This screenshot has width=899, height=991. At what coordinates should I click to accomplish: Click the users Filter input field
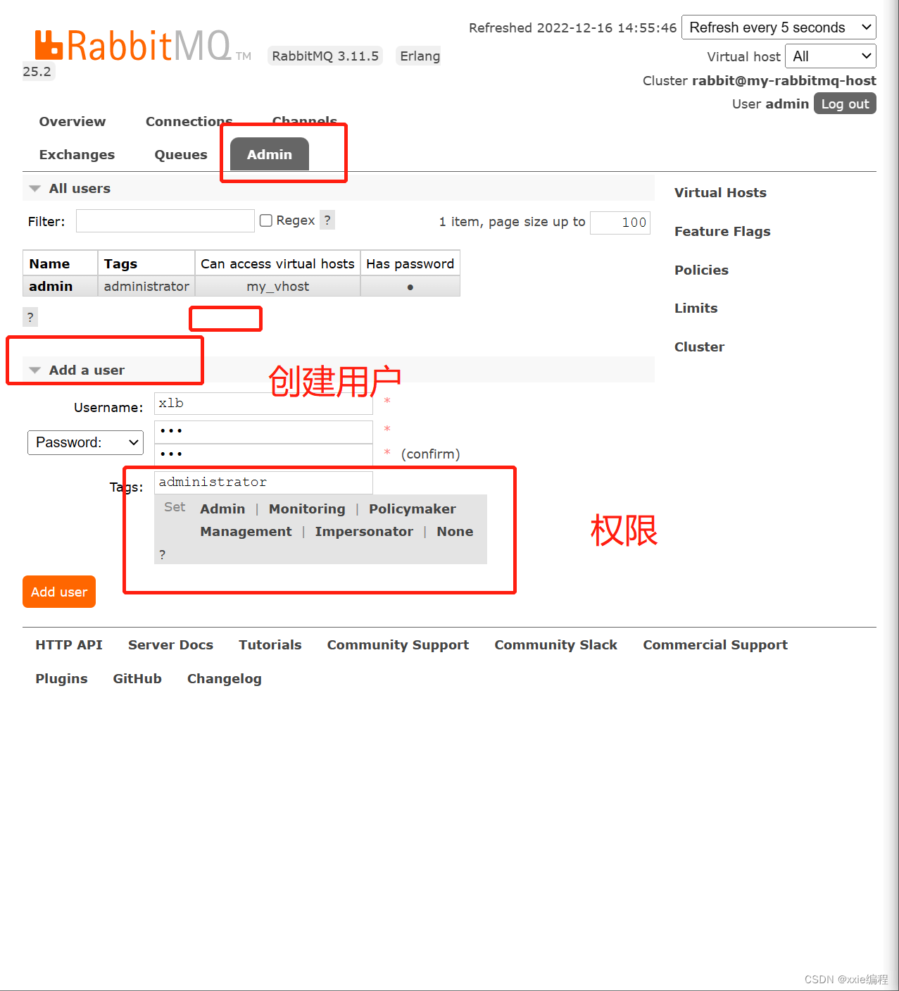(165, 220)
